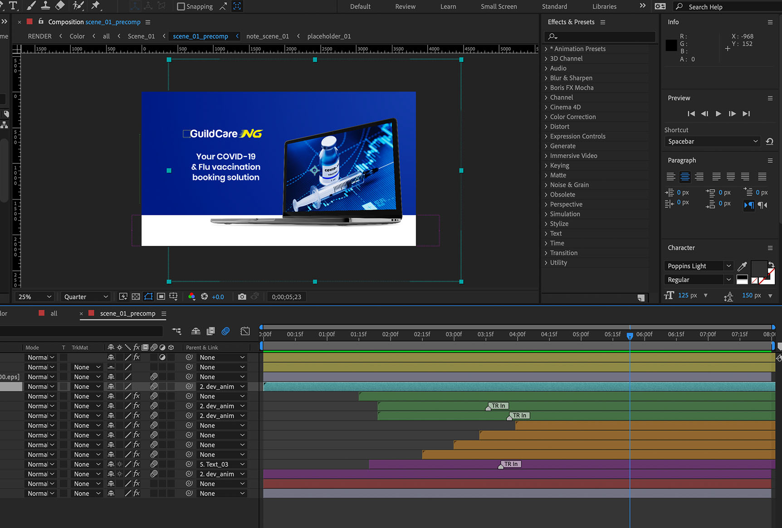Step to next frame in Preview
The width and height of the screenshot is (782, 528).
click(x=732, y=113)
